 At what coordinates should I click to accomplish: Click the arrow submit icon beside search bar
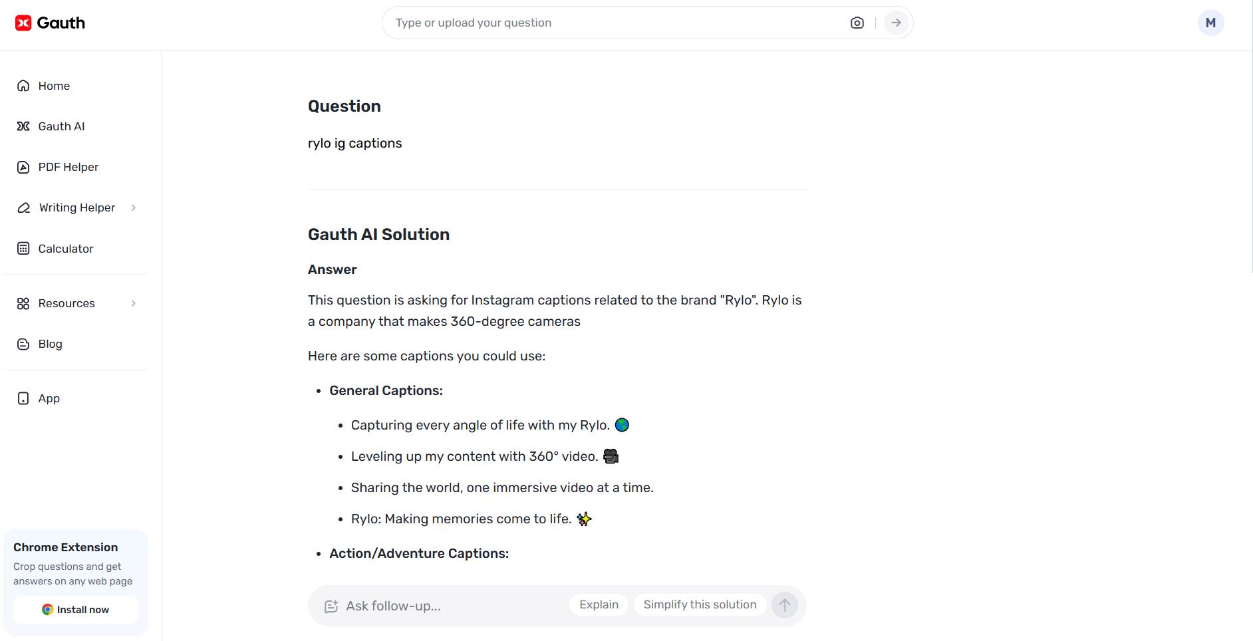pos(896,22)
